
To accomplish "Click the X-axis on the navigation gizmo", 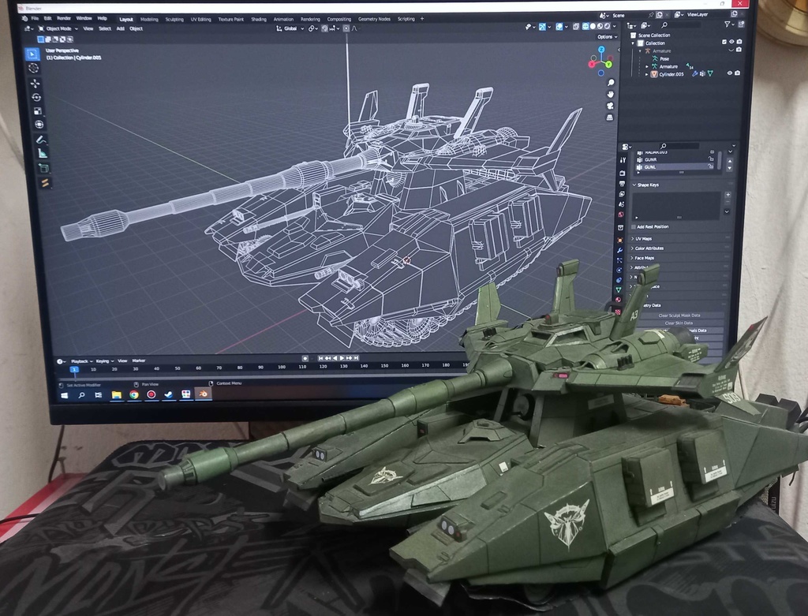I will tap(592, 64).
